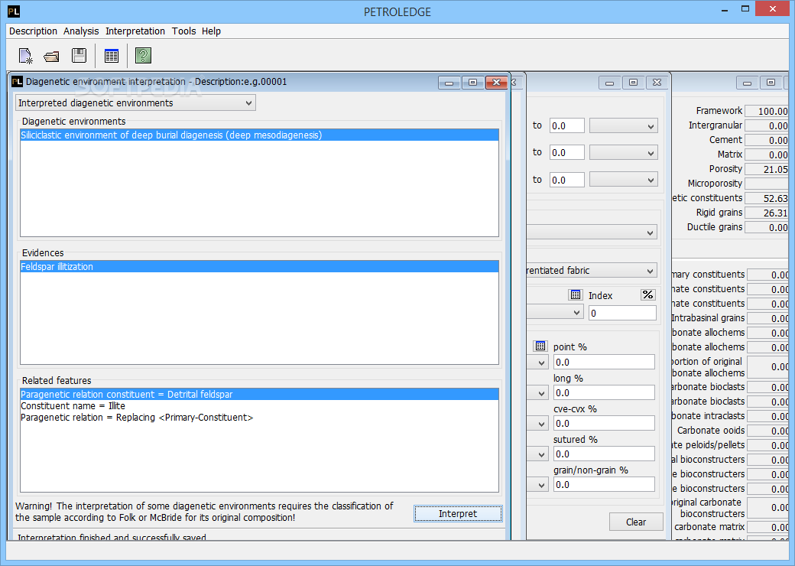Viewport: 795px width, 566px height.
Task: Click the Rigid grains value field
Action: [767, 213]
